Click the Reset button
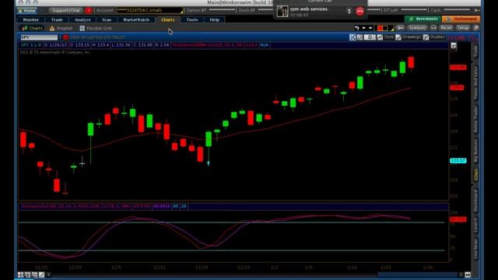 click(x=446, y=28)
